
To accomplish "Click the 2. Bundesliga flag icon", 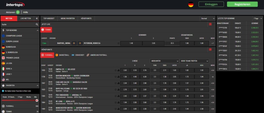I will (x=3, y=52).
